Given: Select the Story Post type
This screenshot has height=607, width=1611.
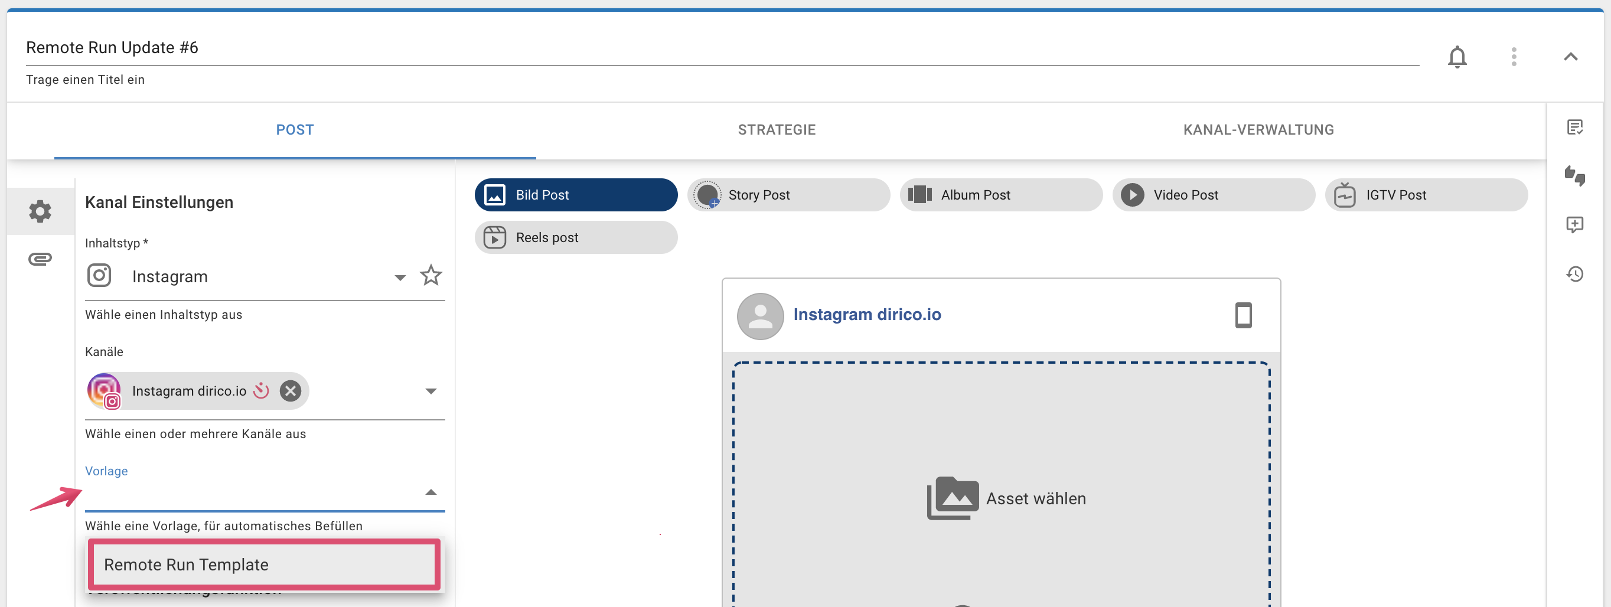Looking at the screenshot, I should tap(788, 194).
